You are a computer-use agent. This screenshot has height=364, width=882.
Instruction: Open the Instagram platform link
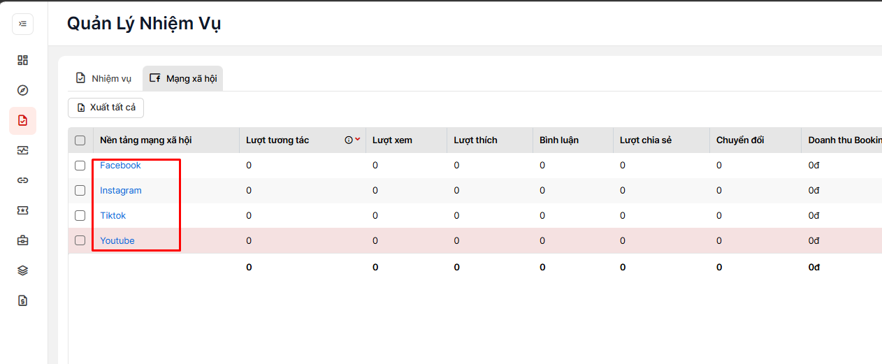[x=121, y=191]
